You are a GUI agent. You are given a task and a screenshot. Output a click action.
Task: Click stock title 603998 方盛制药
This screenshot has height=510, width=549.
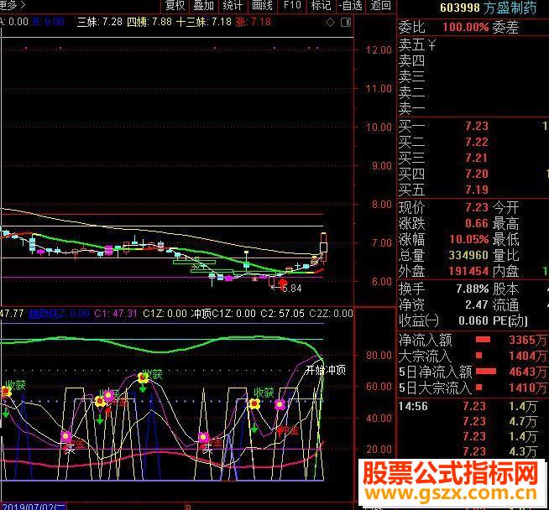pyautogui.click(x=488, y=8)
